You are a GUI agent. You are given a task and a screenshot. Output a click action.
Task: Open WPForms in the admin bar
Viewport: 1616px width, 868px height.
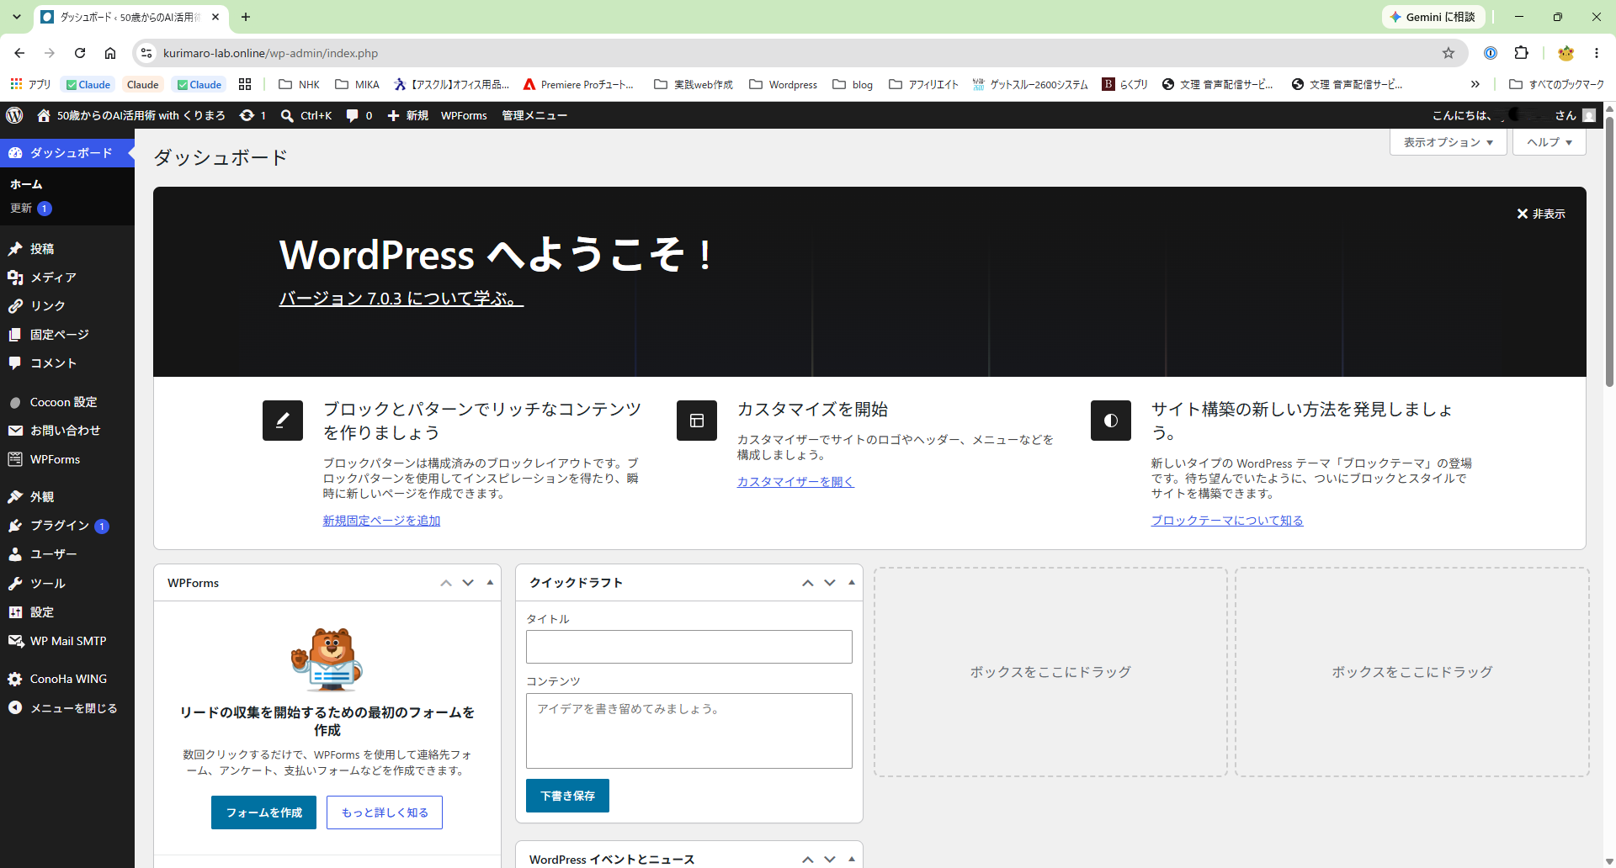(x=464, y=115)
